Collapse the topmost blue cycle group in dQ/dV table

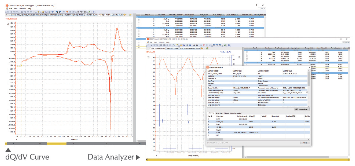[x=138, y=17]
